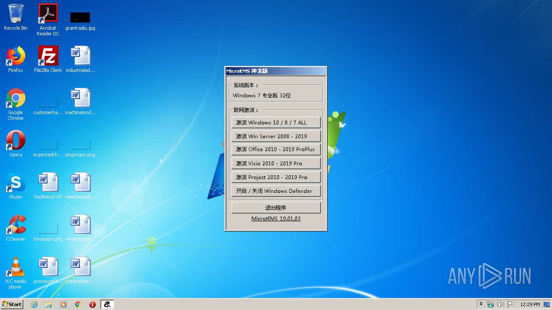Click the MicroKMS 神龙版 title bar
The image size is (552, 310).
click(276, 71)
